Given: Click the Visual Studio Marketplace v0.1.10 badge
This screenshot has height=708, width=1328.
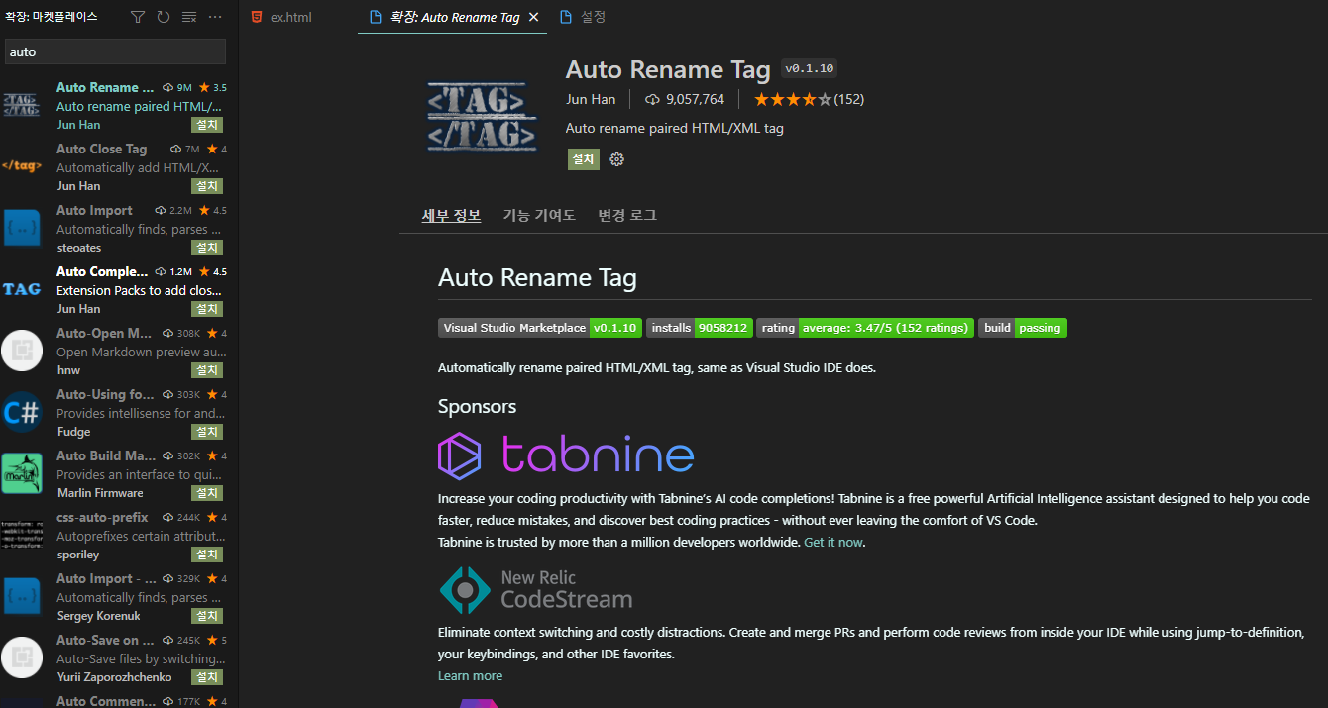Looking at the screenshot, I should click(x=540, y=328).
